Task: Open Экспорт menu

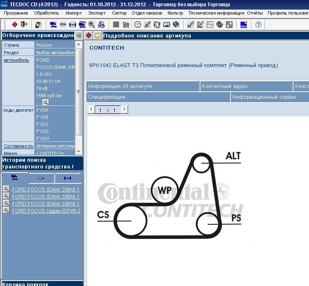Action: coord(97,13)
